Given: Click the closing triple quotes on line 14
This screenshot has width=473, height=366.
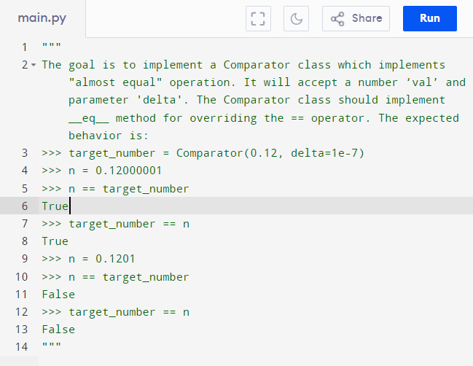Looking at the screenshot, I should 52,344.
